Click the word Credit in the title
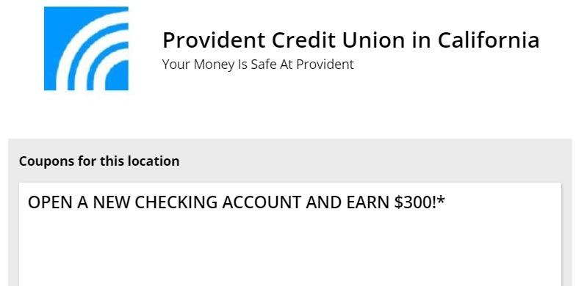This screenshot has height=286, width=587. point(304,40)
